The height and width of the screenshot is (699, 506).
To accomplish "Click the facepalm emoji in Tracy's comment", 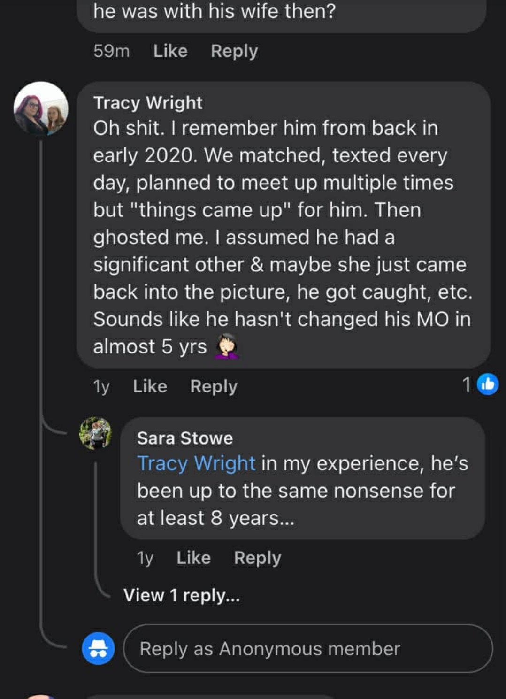I will [227, 346].
